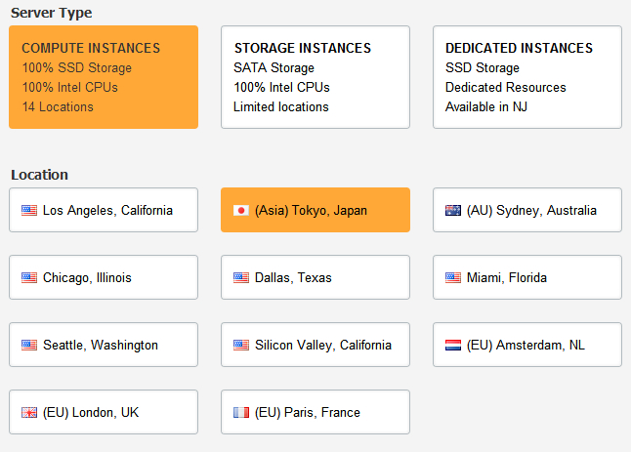Image resolution: width=631 pixels, height=452 pixels.
Task: Choose the Storage Instances server type
Action: click(315, 77)
